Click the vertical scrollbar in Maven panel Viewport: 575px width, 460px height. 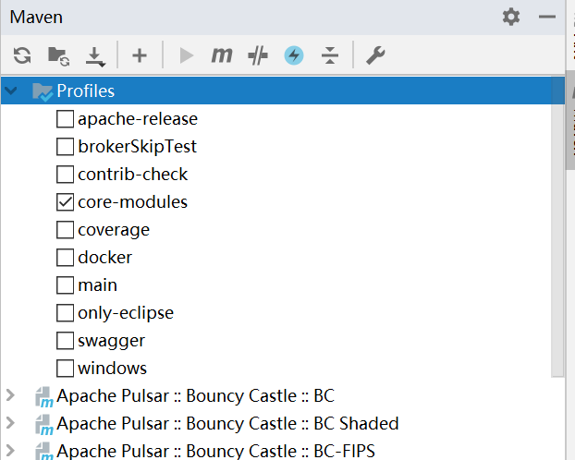[x=557, y=231]
